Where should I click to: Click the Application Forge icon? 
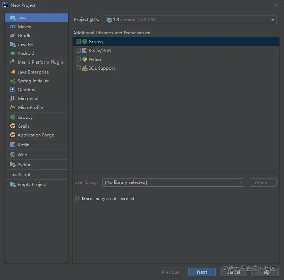pos(13,135)
